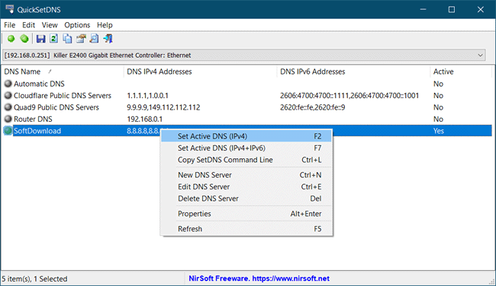Sort by DNS IPv4 Addresses column header
Screen dimensions: 496x286
200,71
